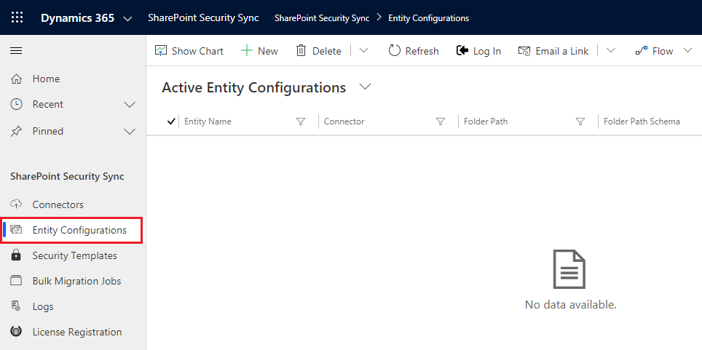Click the Pinned label

point(48,131)
